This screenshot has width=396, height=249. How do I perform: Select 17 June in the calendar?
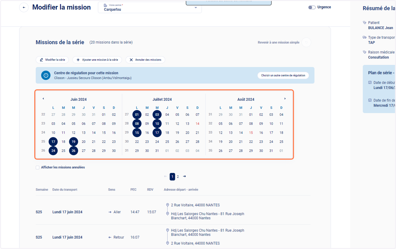[53, 142]
